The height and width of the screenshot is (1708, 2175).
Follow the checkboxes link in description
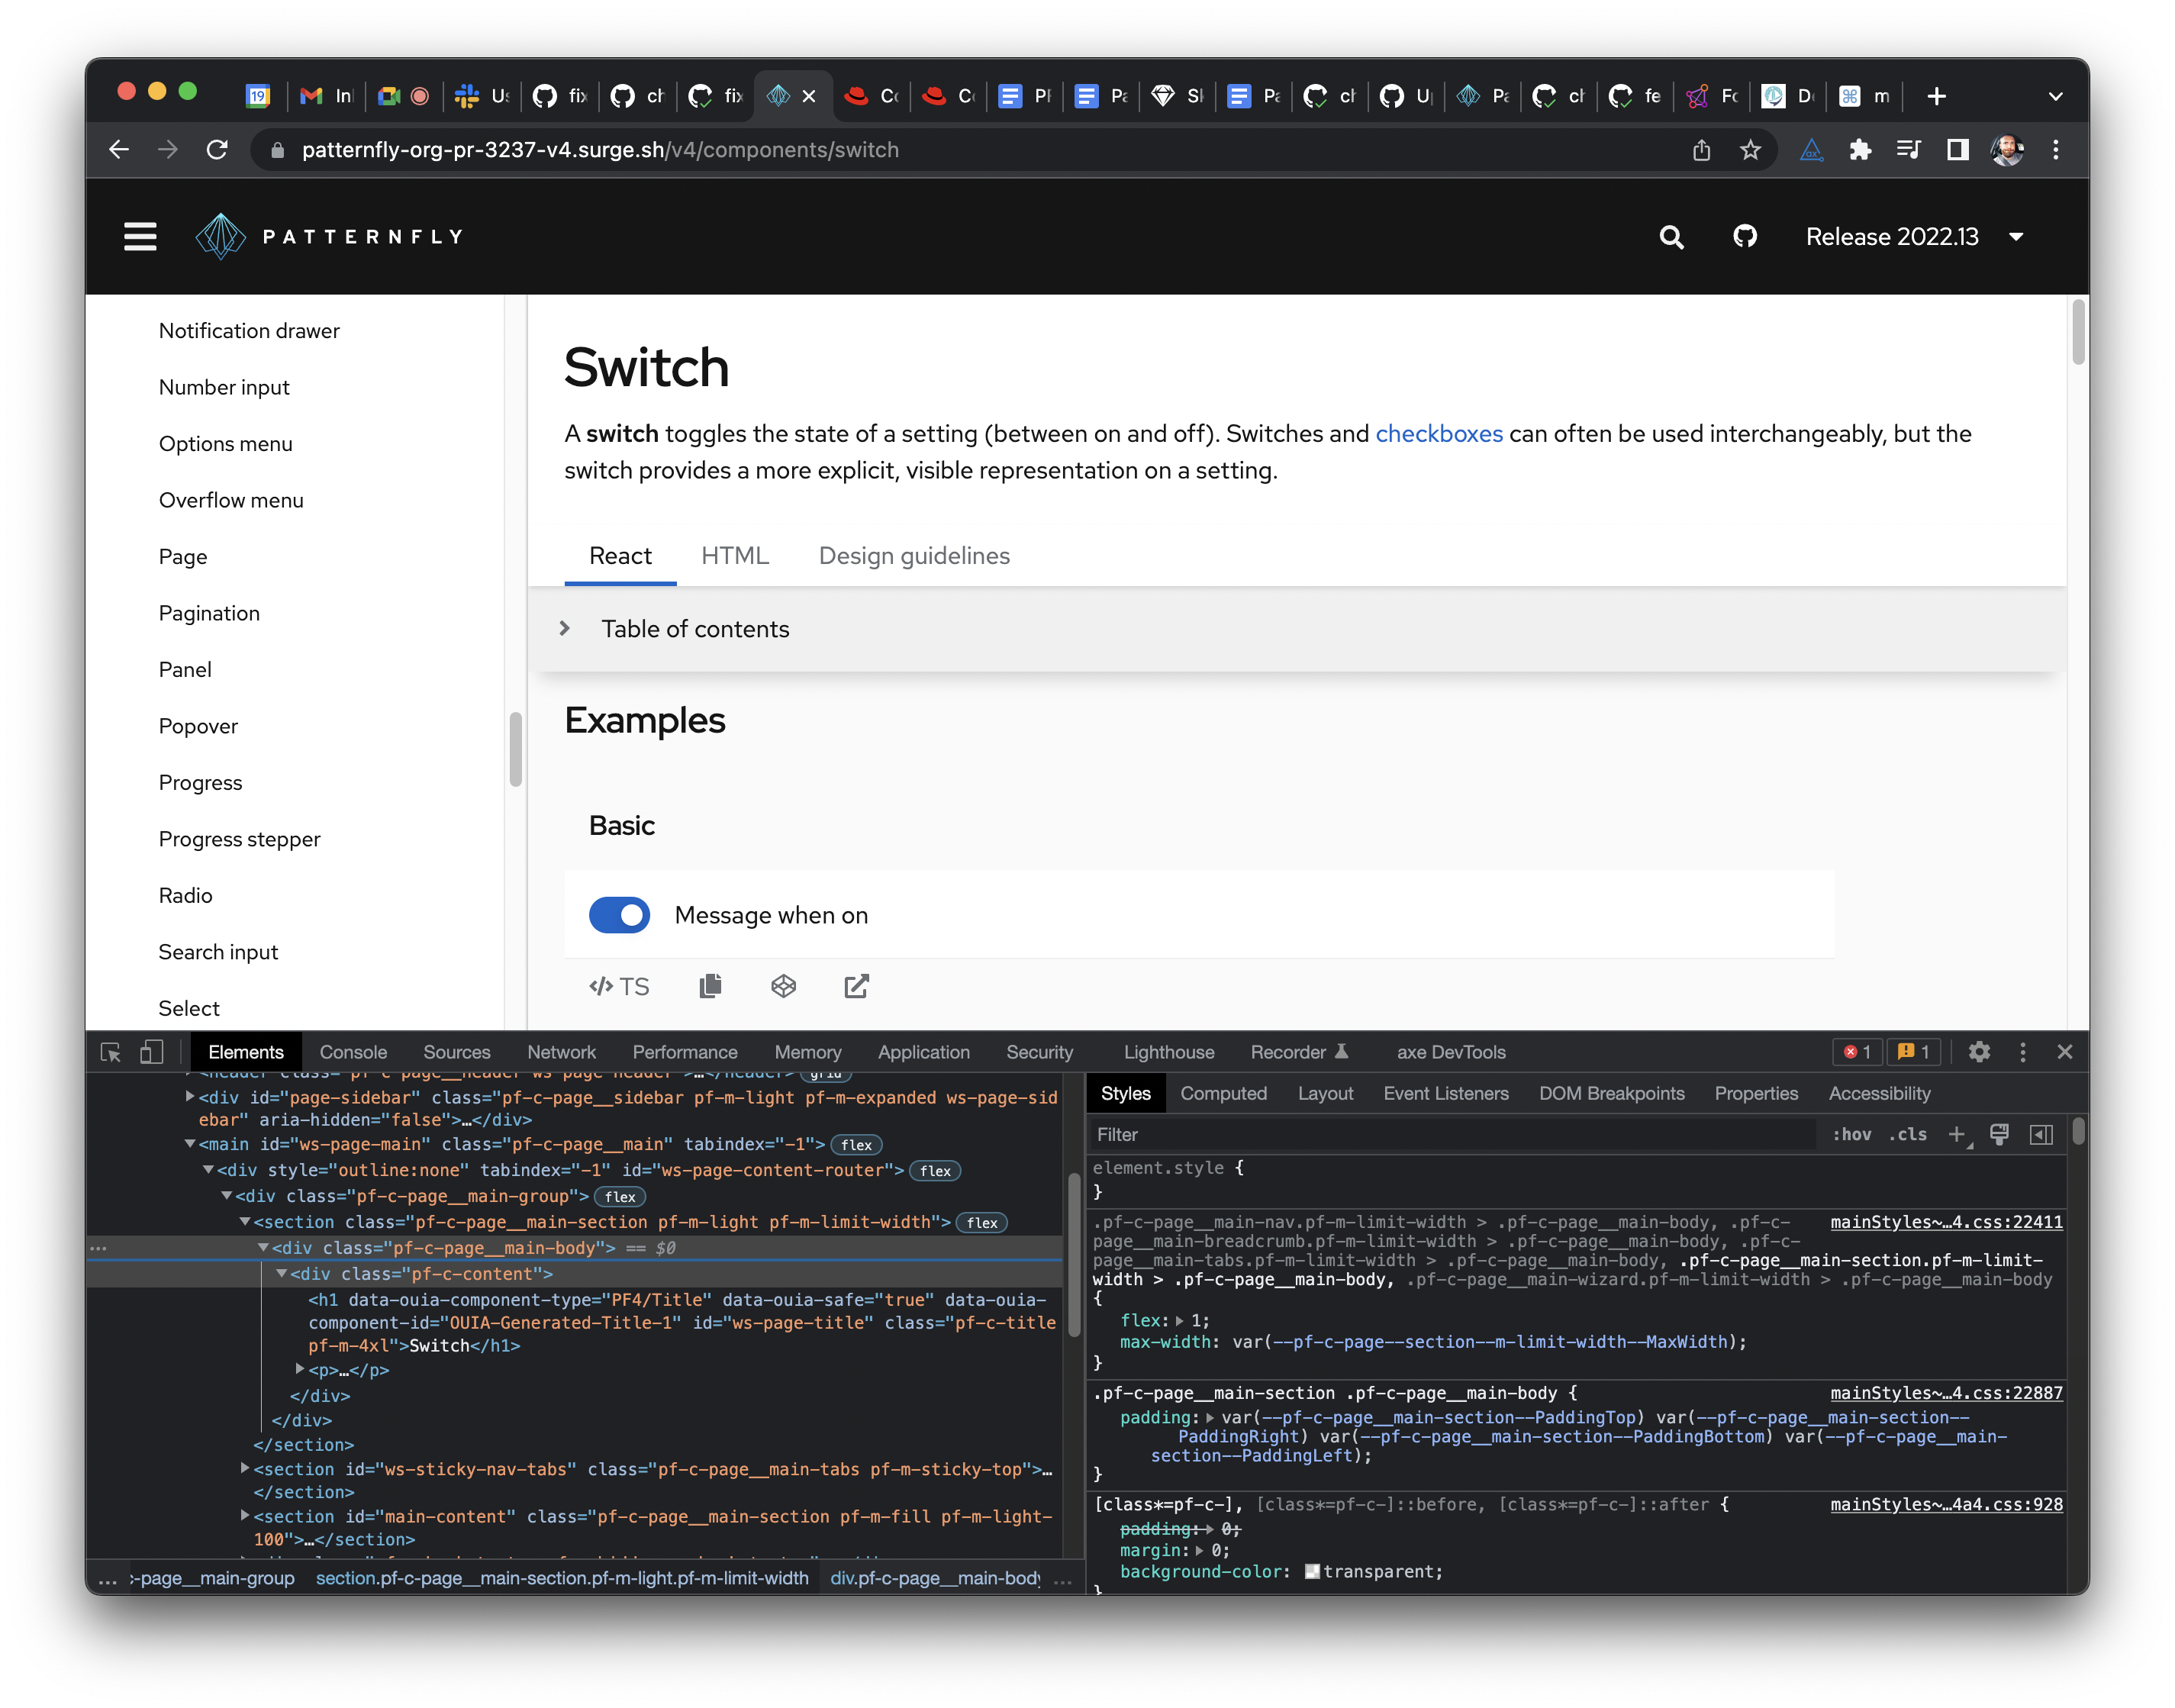[1438, 434]
